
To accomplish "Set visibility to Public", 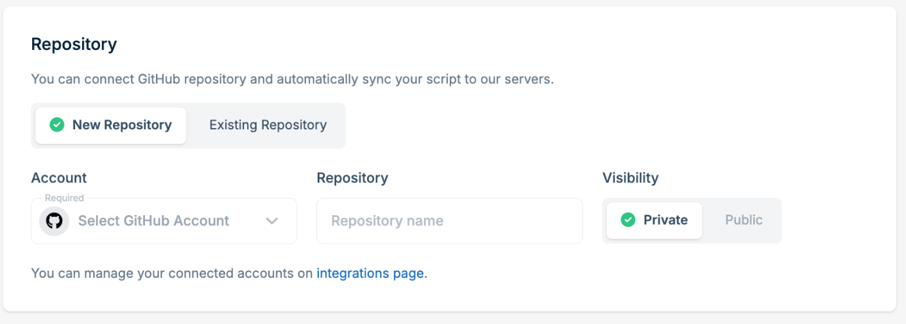I will click(744, 220).
